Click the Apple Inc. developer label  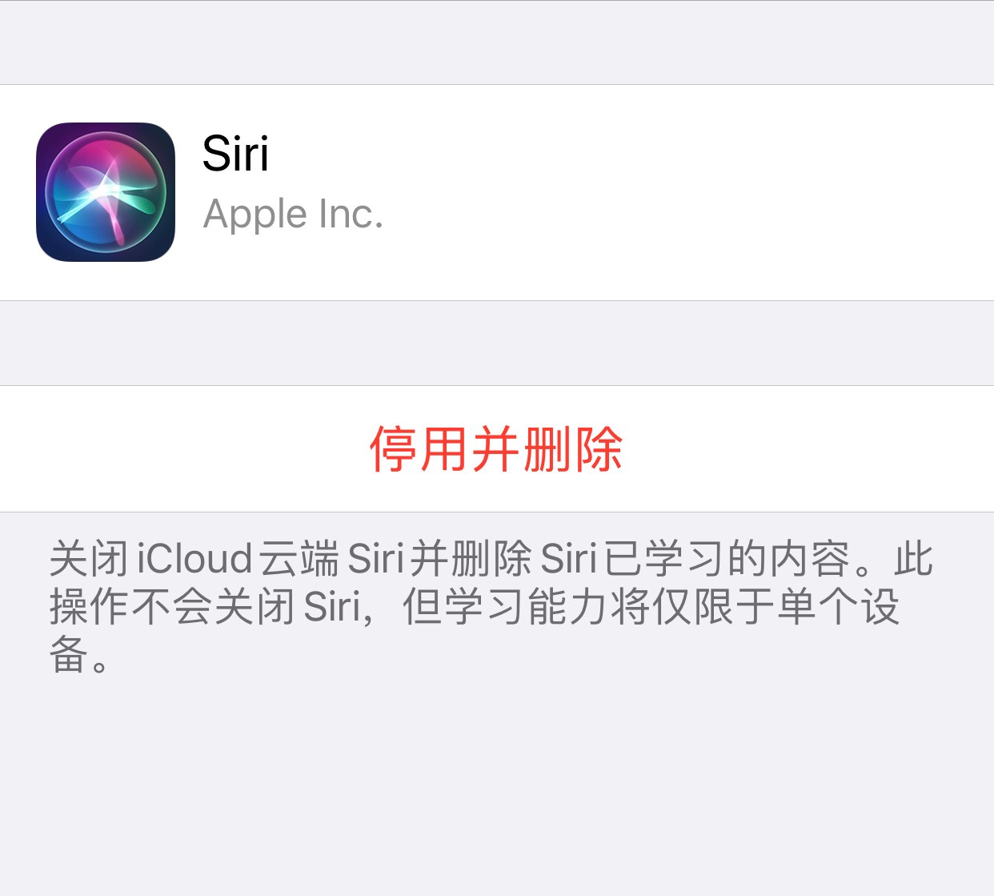coord(293,214)
